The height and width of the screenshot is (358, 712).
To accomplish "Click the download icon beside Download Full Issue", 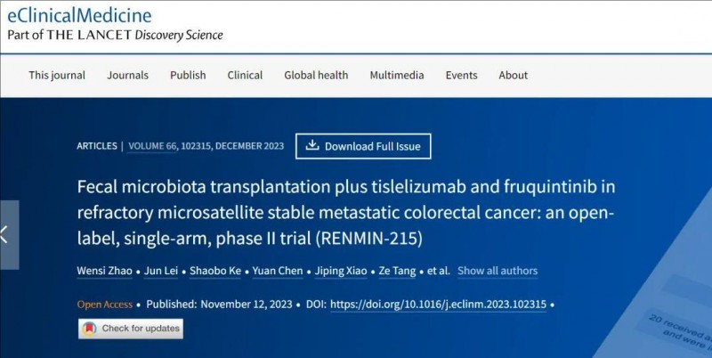I will pyautogui.click(x=312, y=145).
